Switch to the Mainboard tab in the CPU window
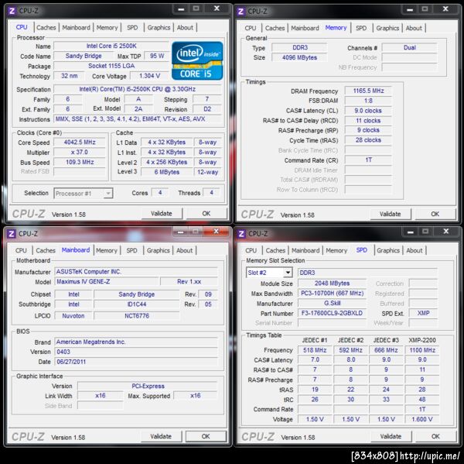The image size is (464, 464). [76, 28]
